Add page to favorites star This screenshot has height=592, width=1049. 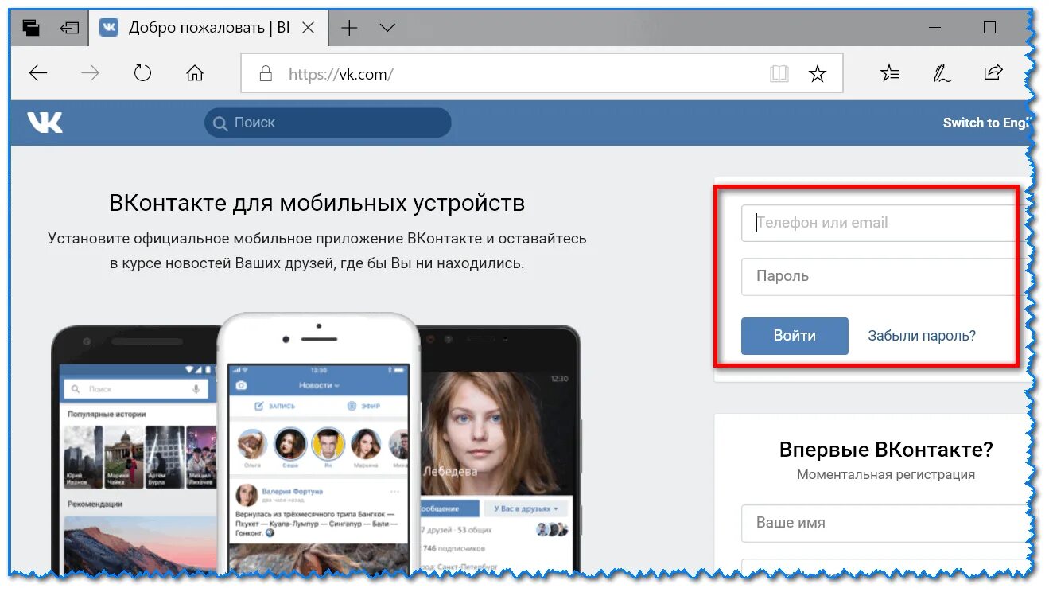(x=817, y=74)
